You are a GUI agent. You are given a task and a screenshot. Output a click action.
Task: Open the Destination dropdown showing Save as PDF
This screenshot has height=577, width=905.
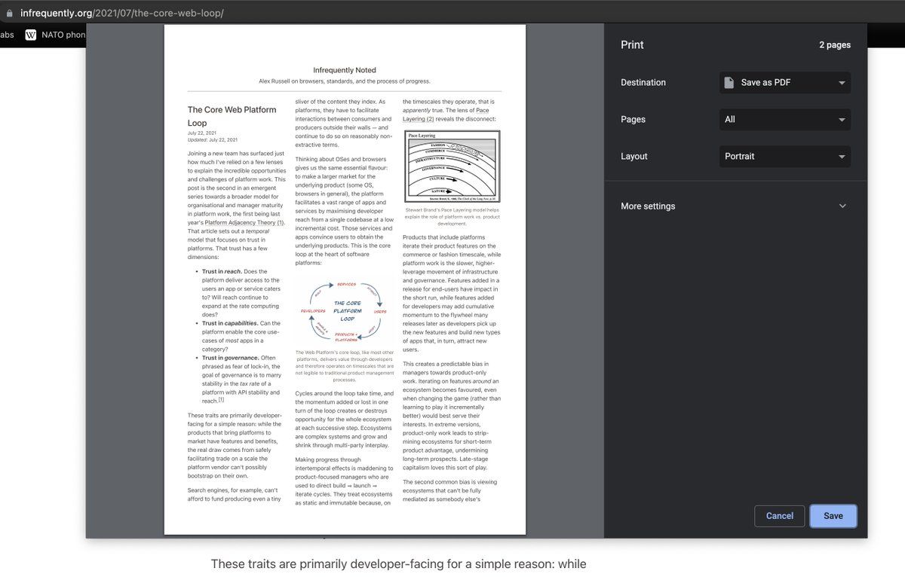click(784, 83)
